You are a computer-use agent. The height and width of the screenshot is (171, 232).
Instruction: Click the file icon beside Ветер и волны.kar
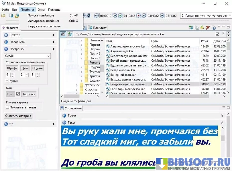(x=108, y=70)
